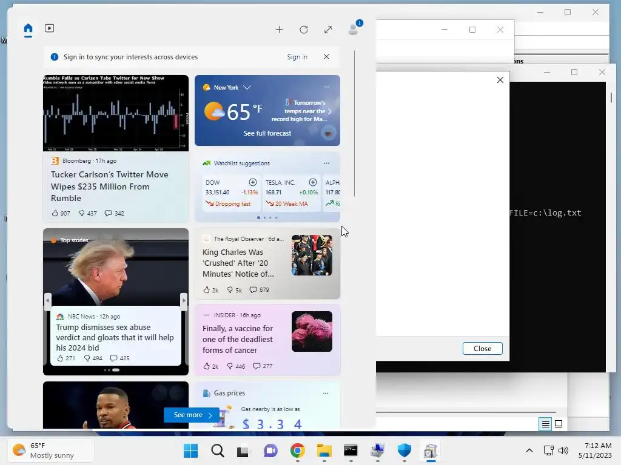Image resolution: width=621 pixels, height=465 pixels.
Task: Dislike the Tucker Carlson Rumble story
Action: [87, 213]
